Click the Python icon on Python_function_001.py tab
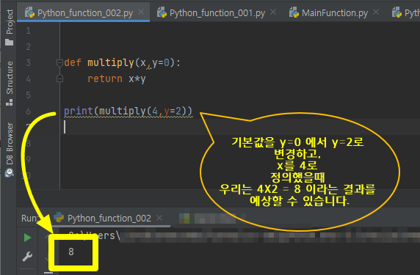This screenshot has height=275, width=420. 162,12
